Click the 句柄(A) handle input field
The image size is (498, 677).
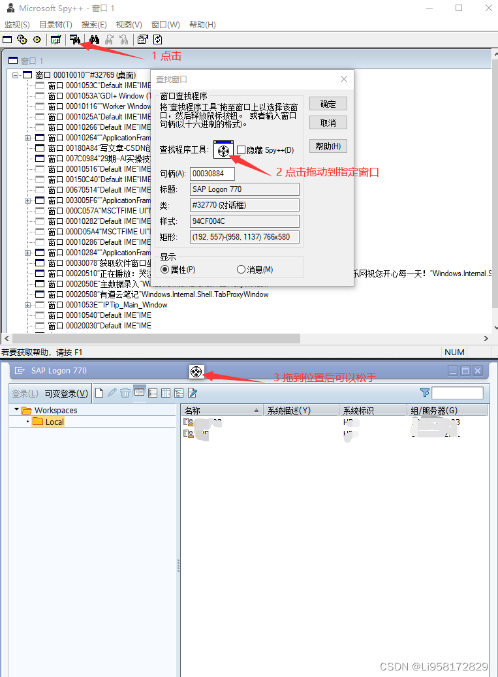click(212, 174)
